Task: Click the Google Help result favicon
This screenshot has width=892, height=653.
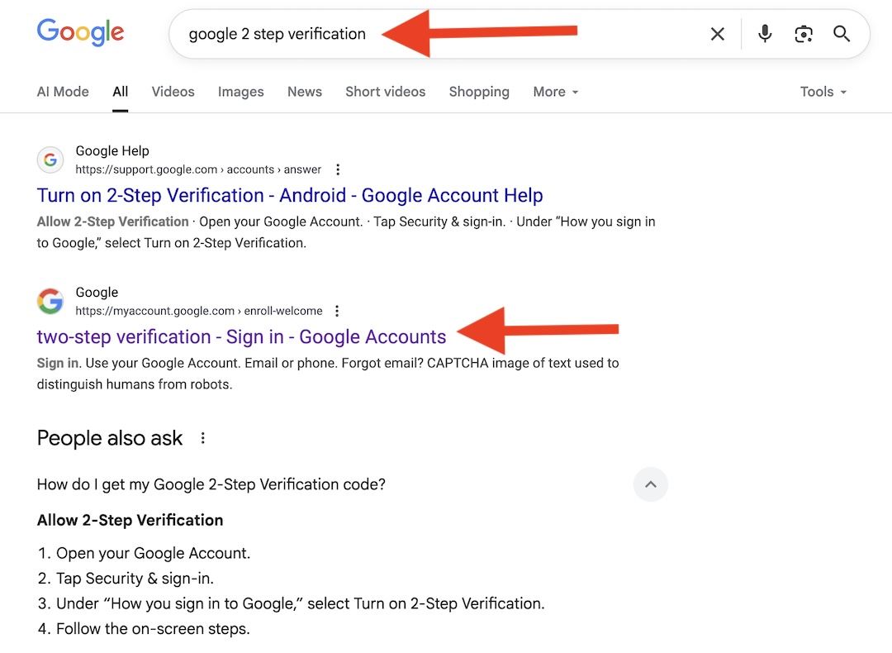Action: (50, 160)
